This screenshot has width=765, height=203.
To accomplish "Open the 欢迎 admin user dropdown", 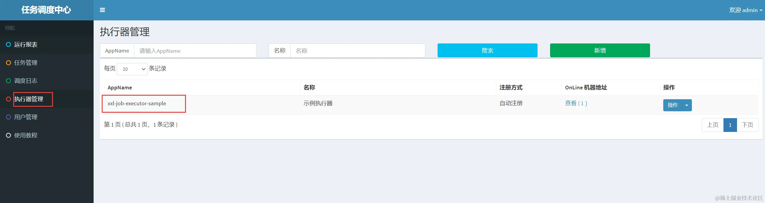I will [x=746, y=10].
